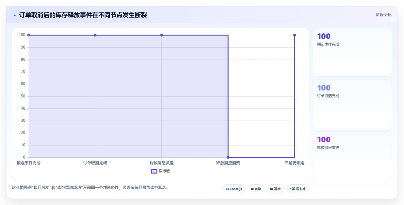
Task: Click the 指标值 legend label
Action: (164, 171)
